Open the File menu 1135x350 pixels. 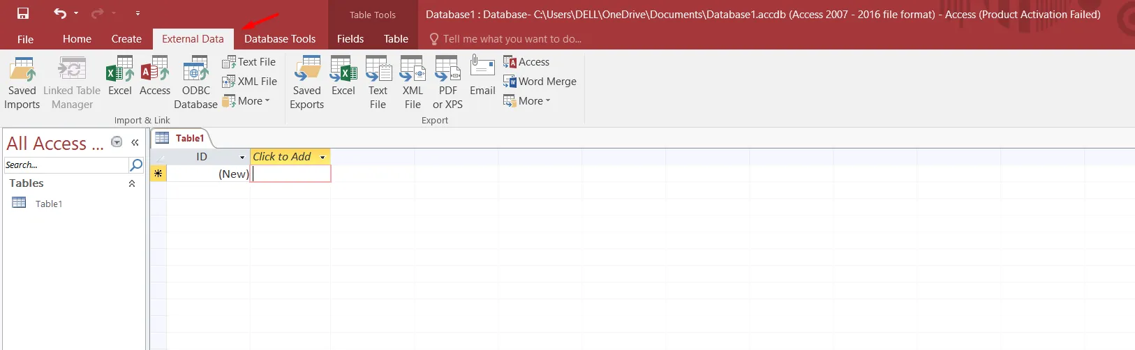tap(25, 39)
